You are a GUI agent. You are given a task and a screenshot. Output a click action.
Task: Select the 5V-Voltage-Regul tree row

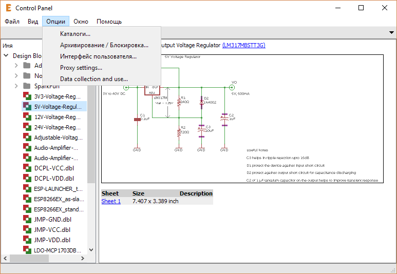click(54, 107)
